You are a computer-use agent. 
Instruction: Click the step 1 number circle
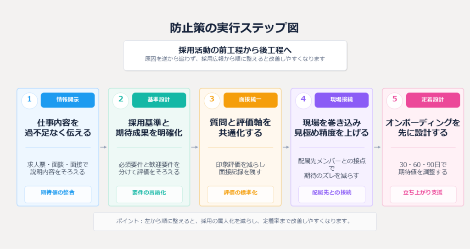click(29, 100)
